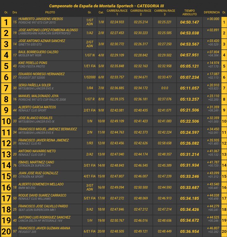Click driver JUAN JOSE RUIZ GONZALEZ
This screenshot has height=237, width=227.
pyautogui.click(x=38, y=173)
